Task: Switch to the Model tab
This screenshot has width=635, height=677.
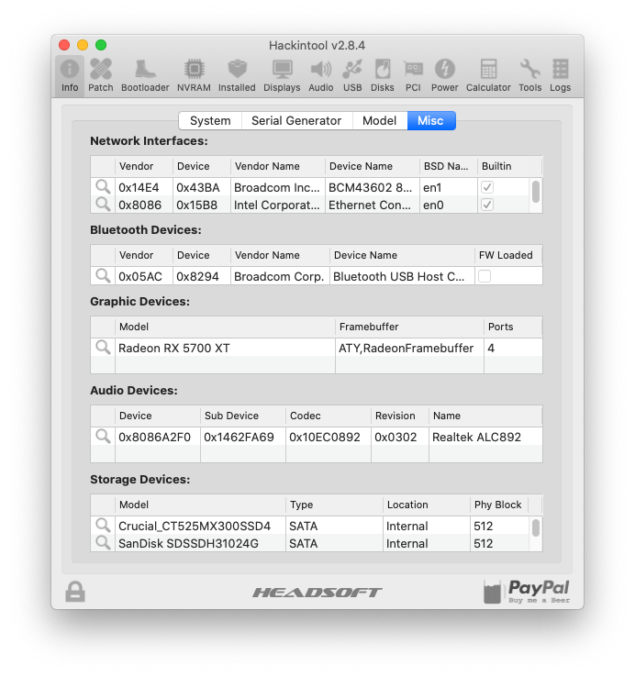Action: [x=380, y=120]
